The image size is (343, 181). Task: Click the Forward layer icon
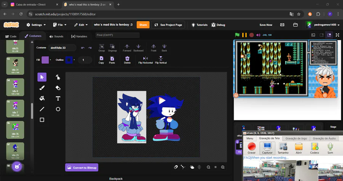point(127,48)
